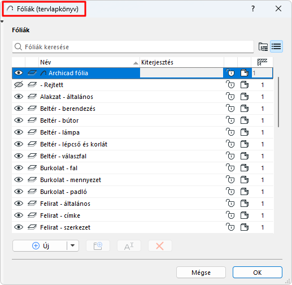Select the 'Archicad fólia' row
Viewport: 292px width, 285px height.
coord(142,73)
